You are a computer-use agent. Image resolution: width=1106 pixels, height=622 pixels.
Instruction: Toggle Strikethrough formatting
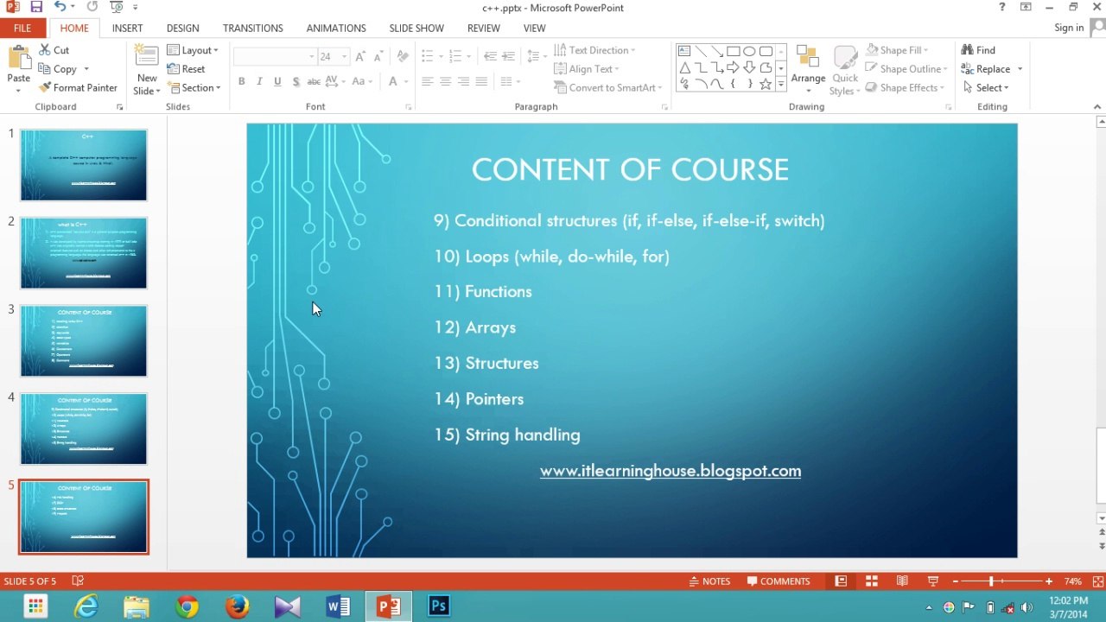point(314,81)
